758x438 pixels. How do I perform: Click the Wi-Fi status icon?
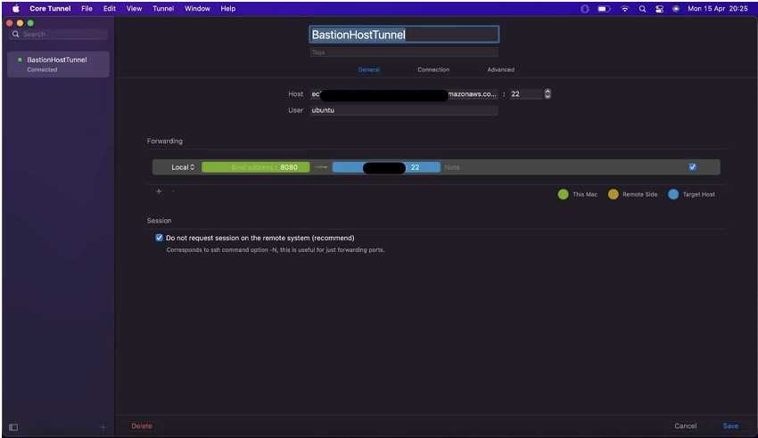[624, 8]
